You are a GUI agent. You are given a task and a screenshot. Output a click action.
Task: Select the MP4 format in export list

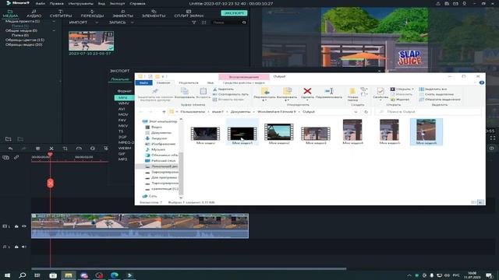[124, 98]
